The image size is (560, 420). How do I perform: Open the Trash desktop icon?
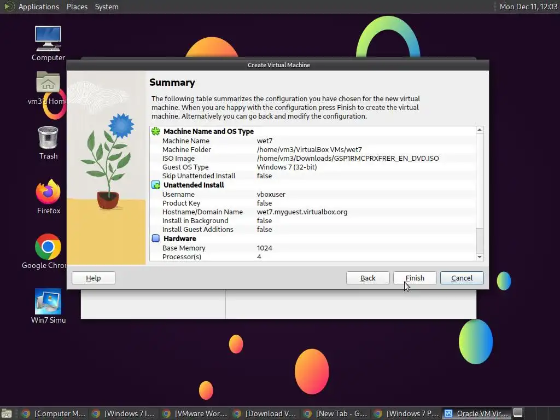(x=48, y=143)
